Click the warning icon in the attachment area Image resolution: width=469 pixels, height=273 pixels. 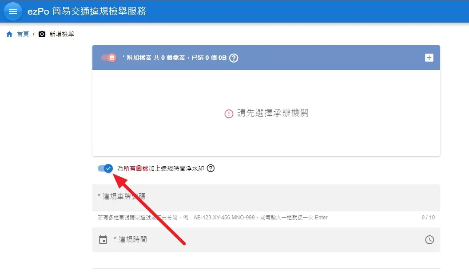tap(229, 114)
